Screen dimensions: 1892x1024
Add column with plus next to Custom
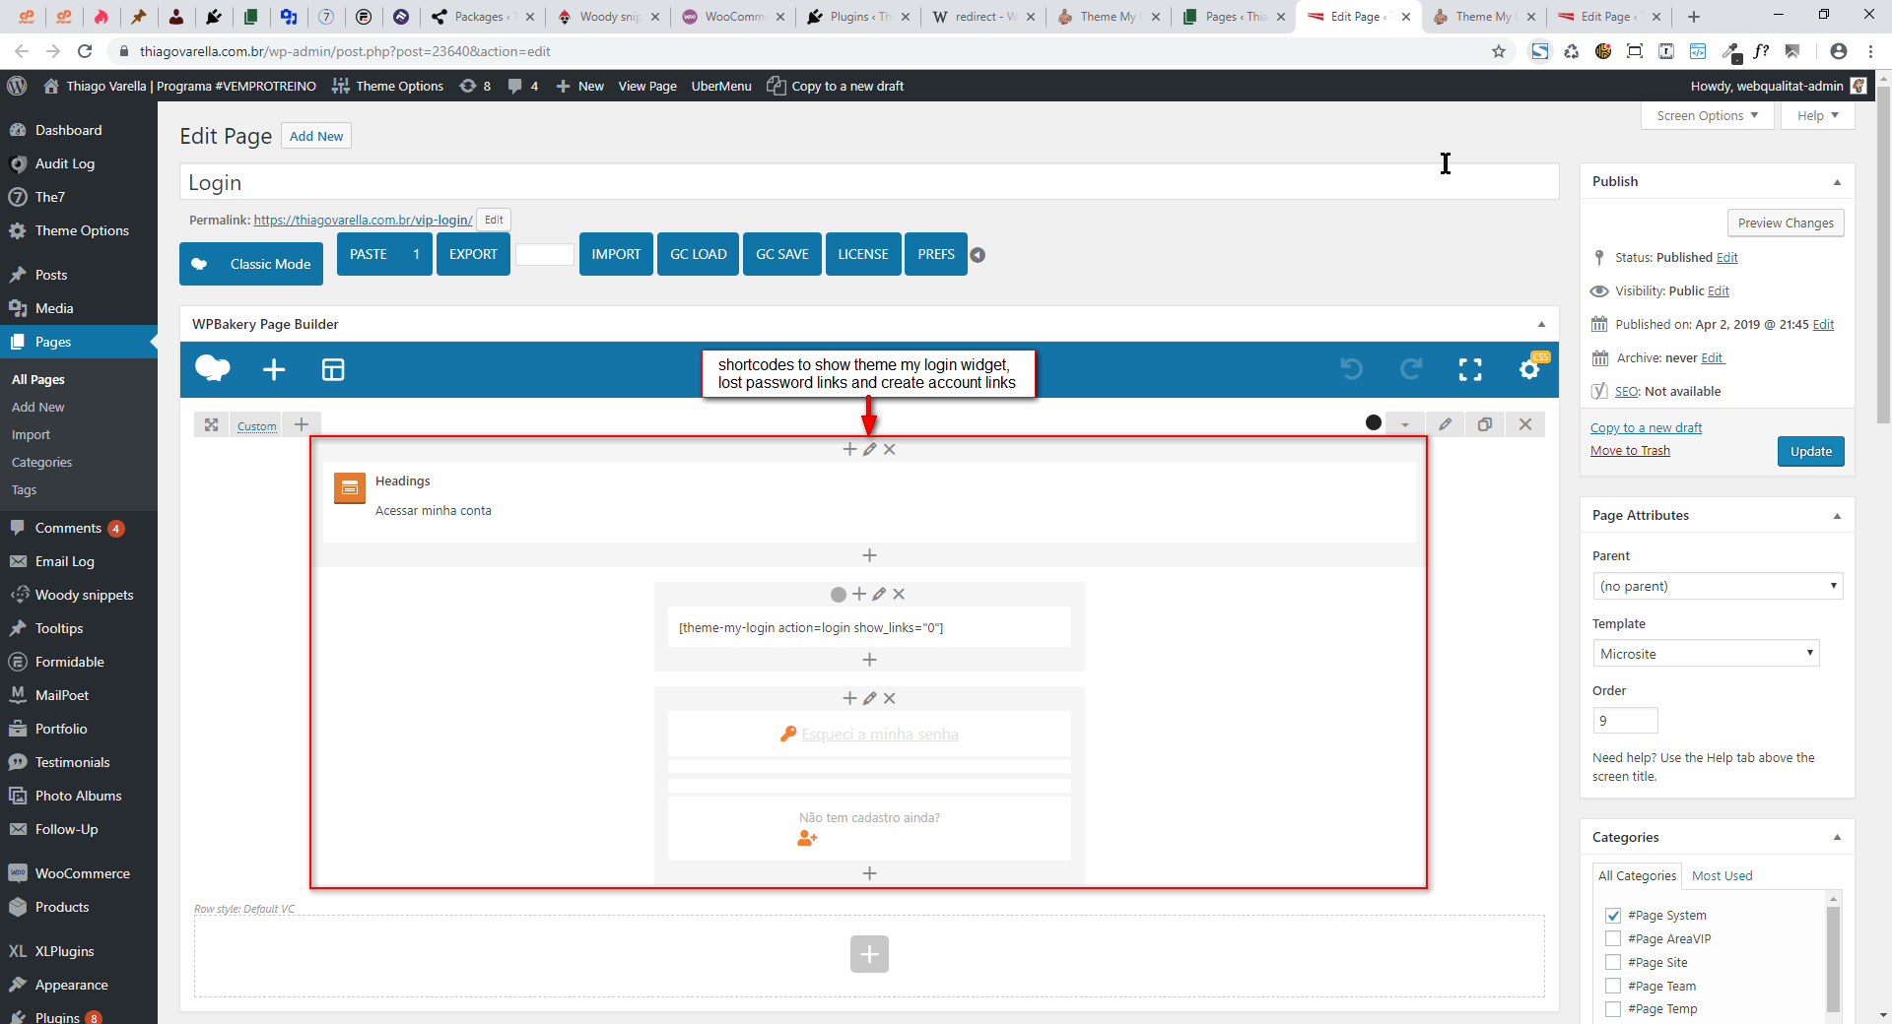(302, 424)
